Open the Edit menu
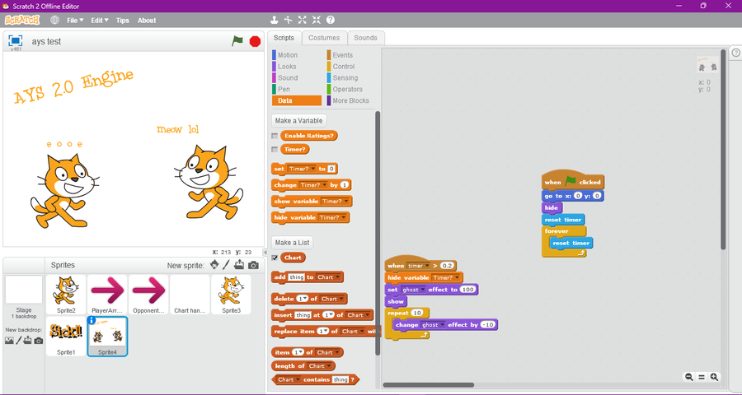Viewport: 742px width, 395px height. pos(100,21)
